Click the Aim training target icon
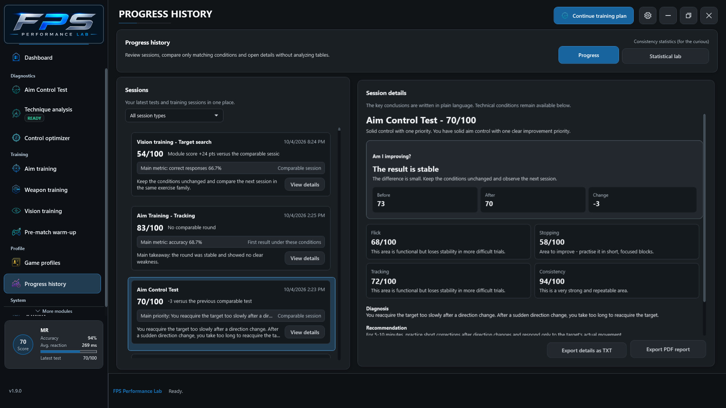The height and width of the screenshot is (408, 726). (x=16, y=168)
